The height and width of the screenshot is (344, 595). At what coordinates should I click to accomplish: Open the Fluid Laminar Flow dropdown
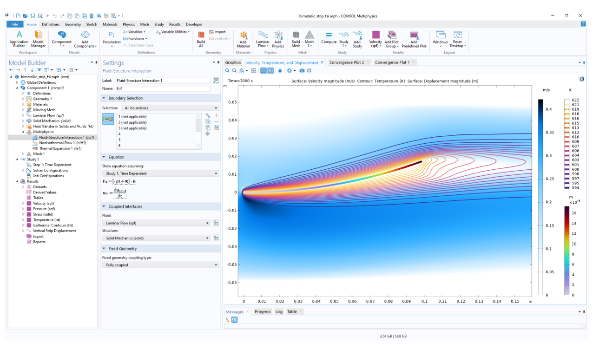coord(156,223)
